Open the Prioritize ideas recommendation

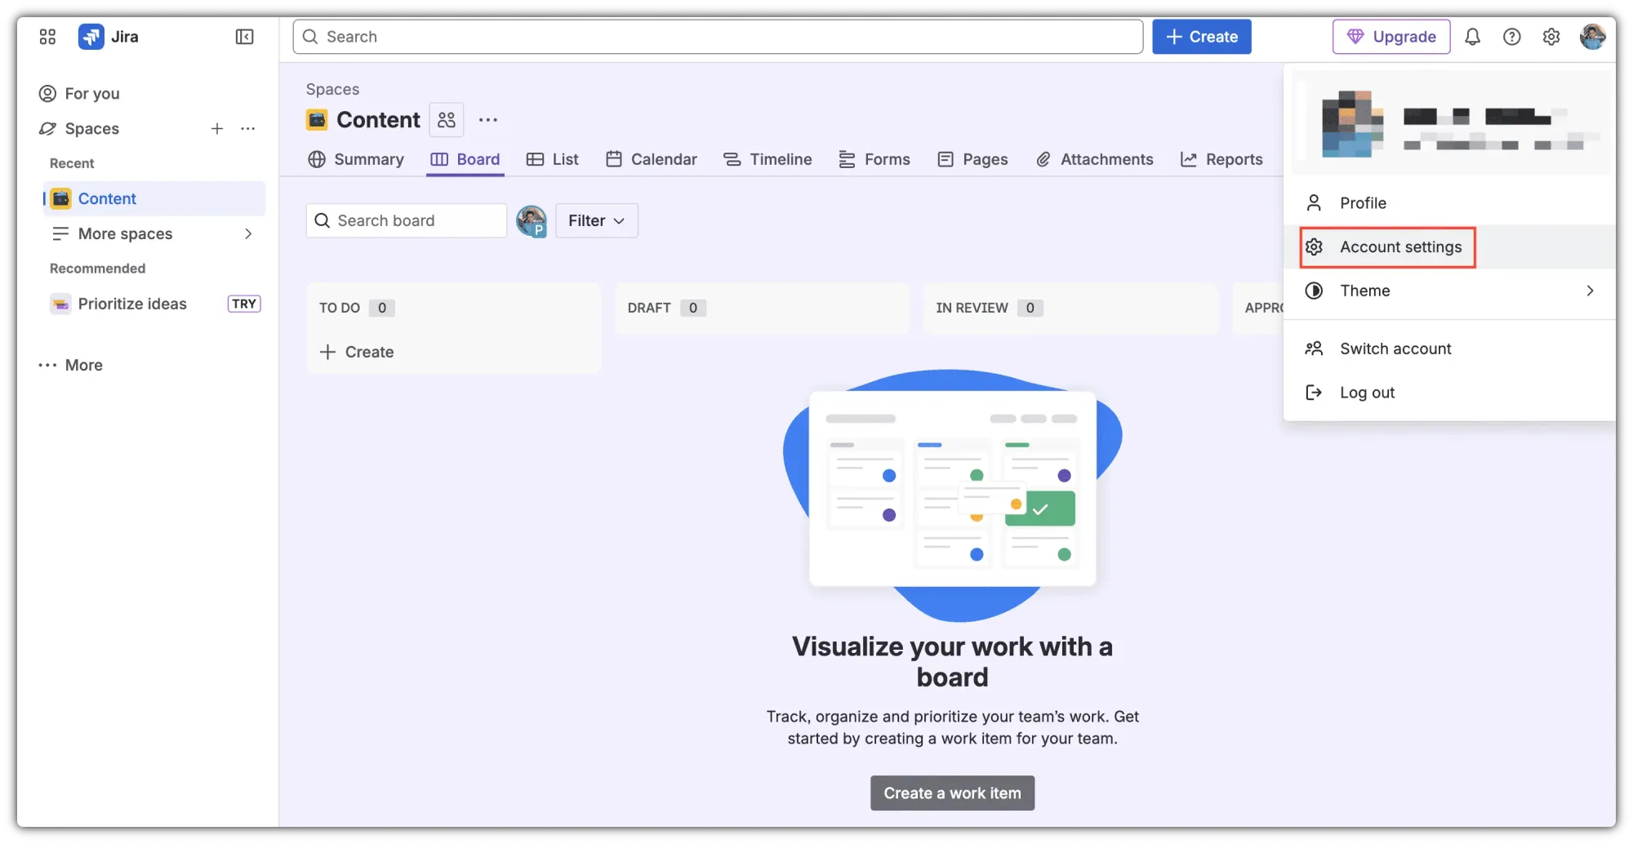point(132,304)
